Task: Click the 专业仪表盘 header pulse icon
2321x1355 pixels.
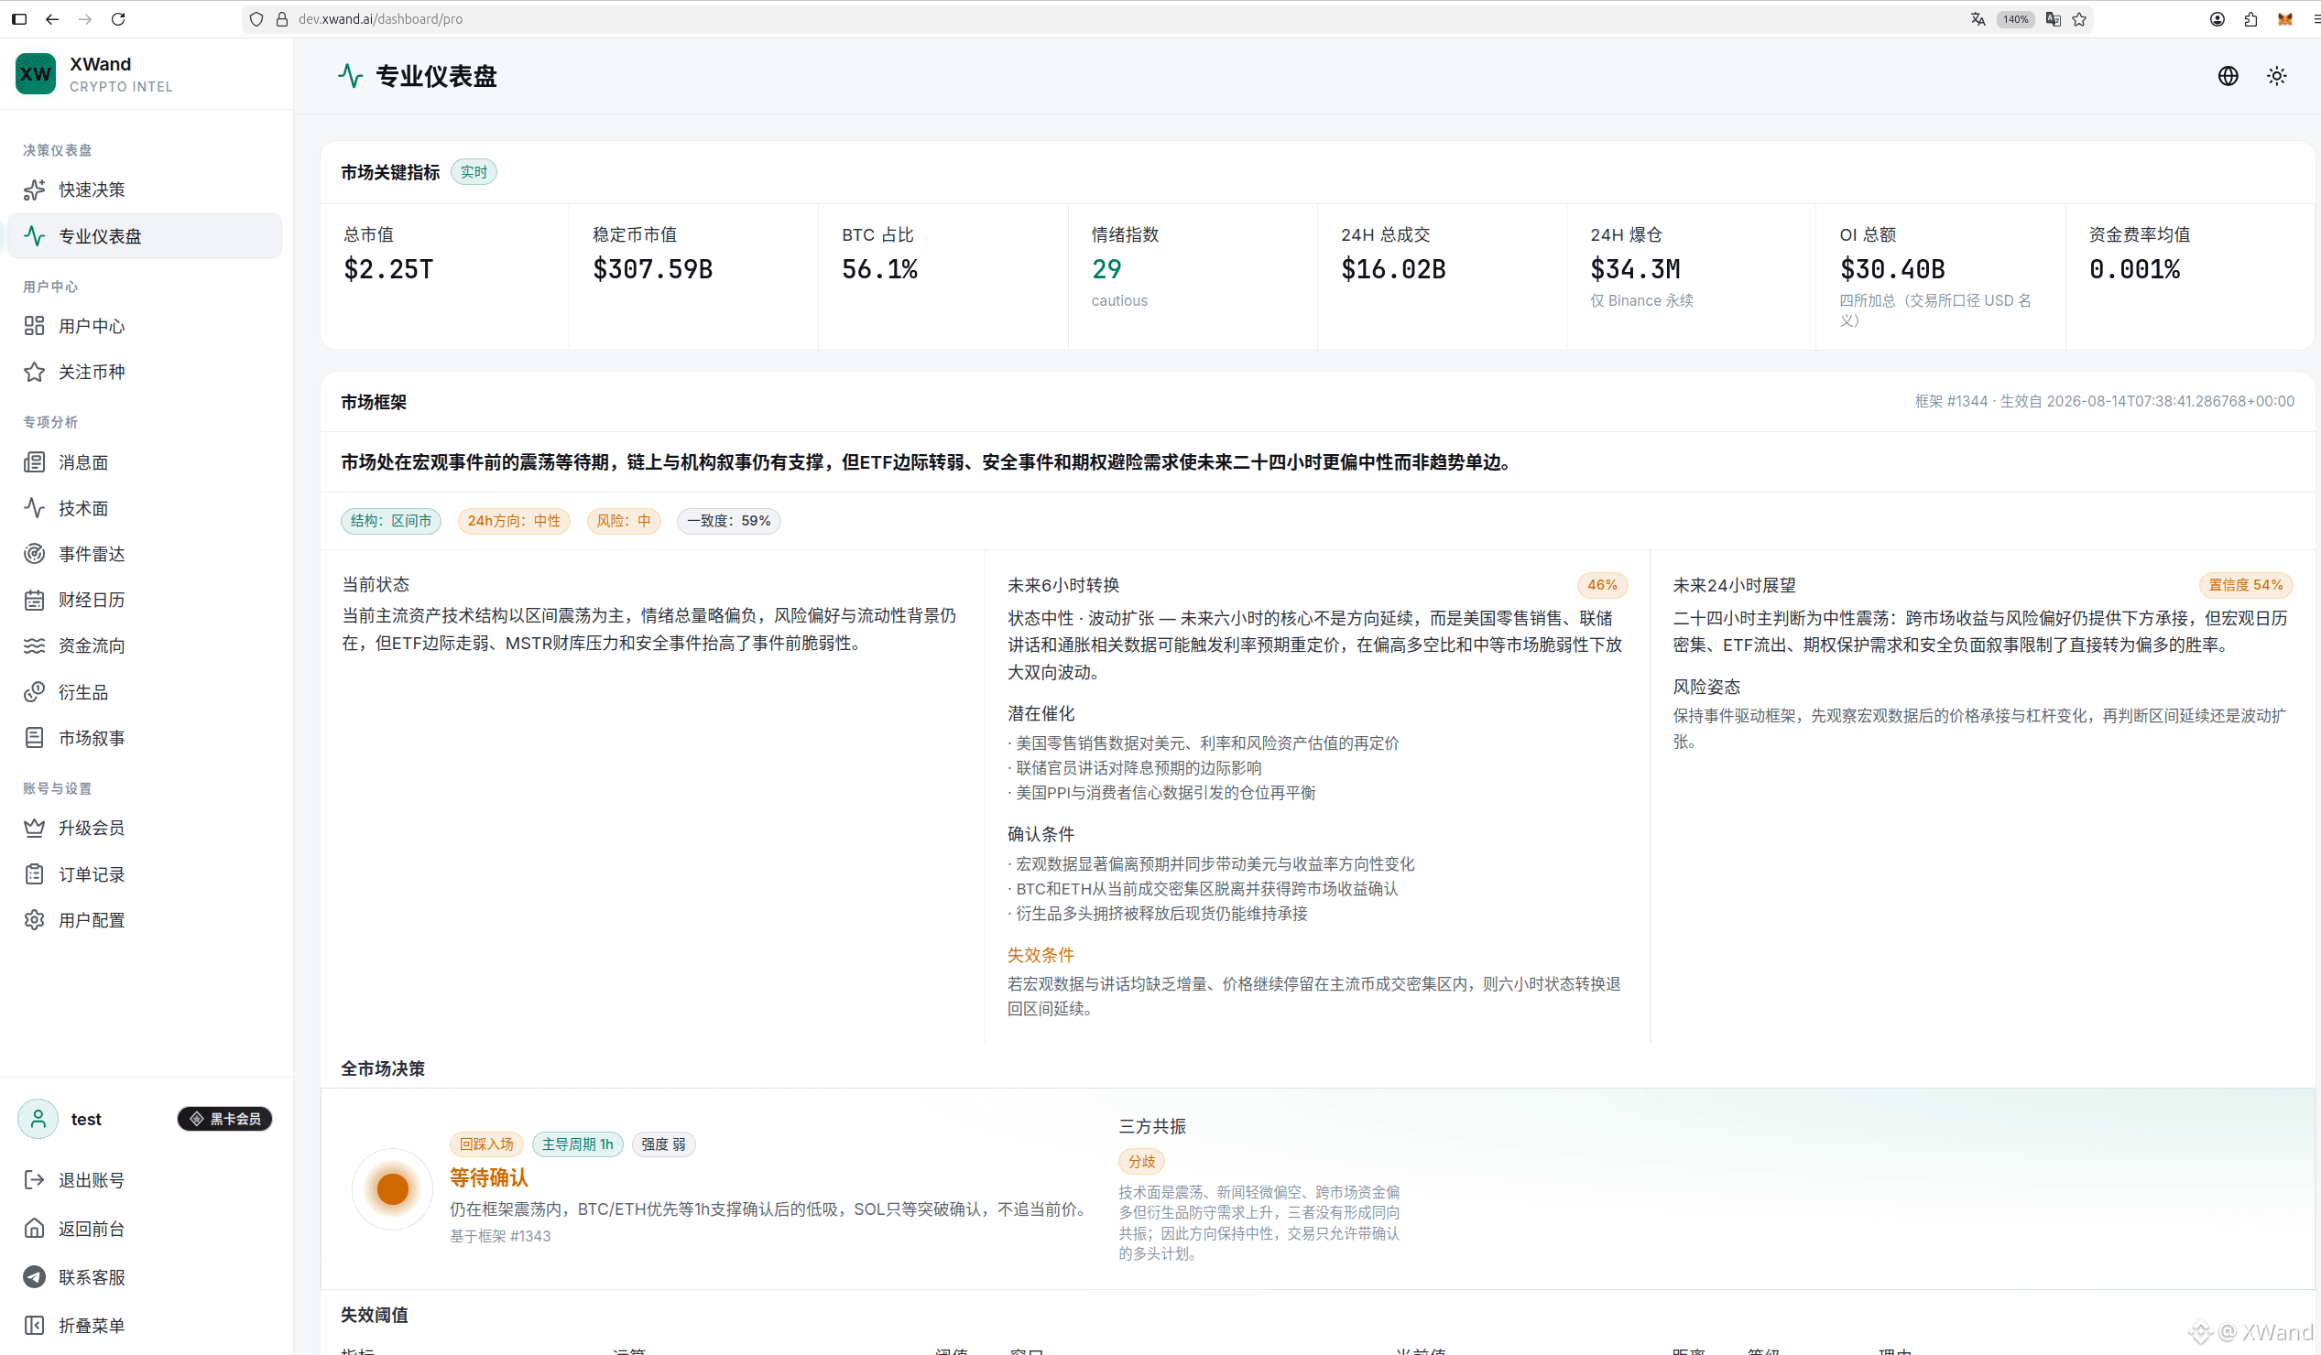Action: click(x=351, y=75)
